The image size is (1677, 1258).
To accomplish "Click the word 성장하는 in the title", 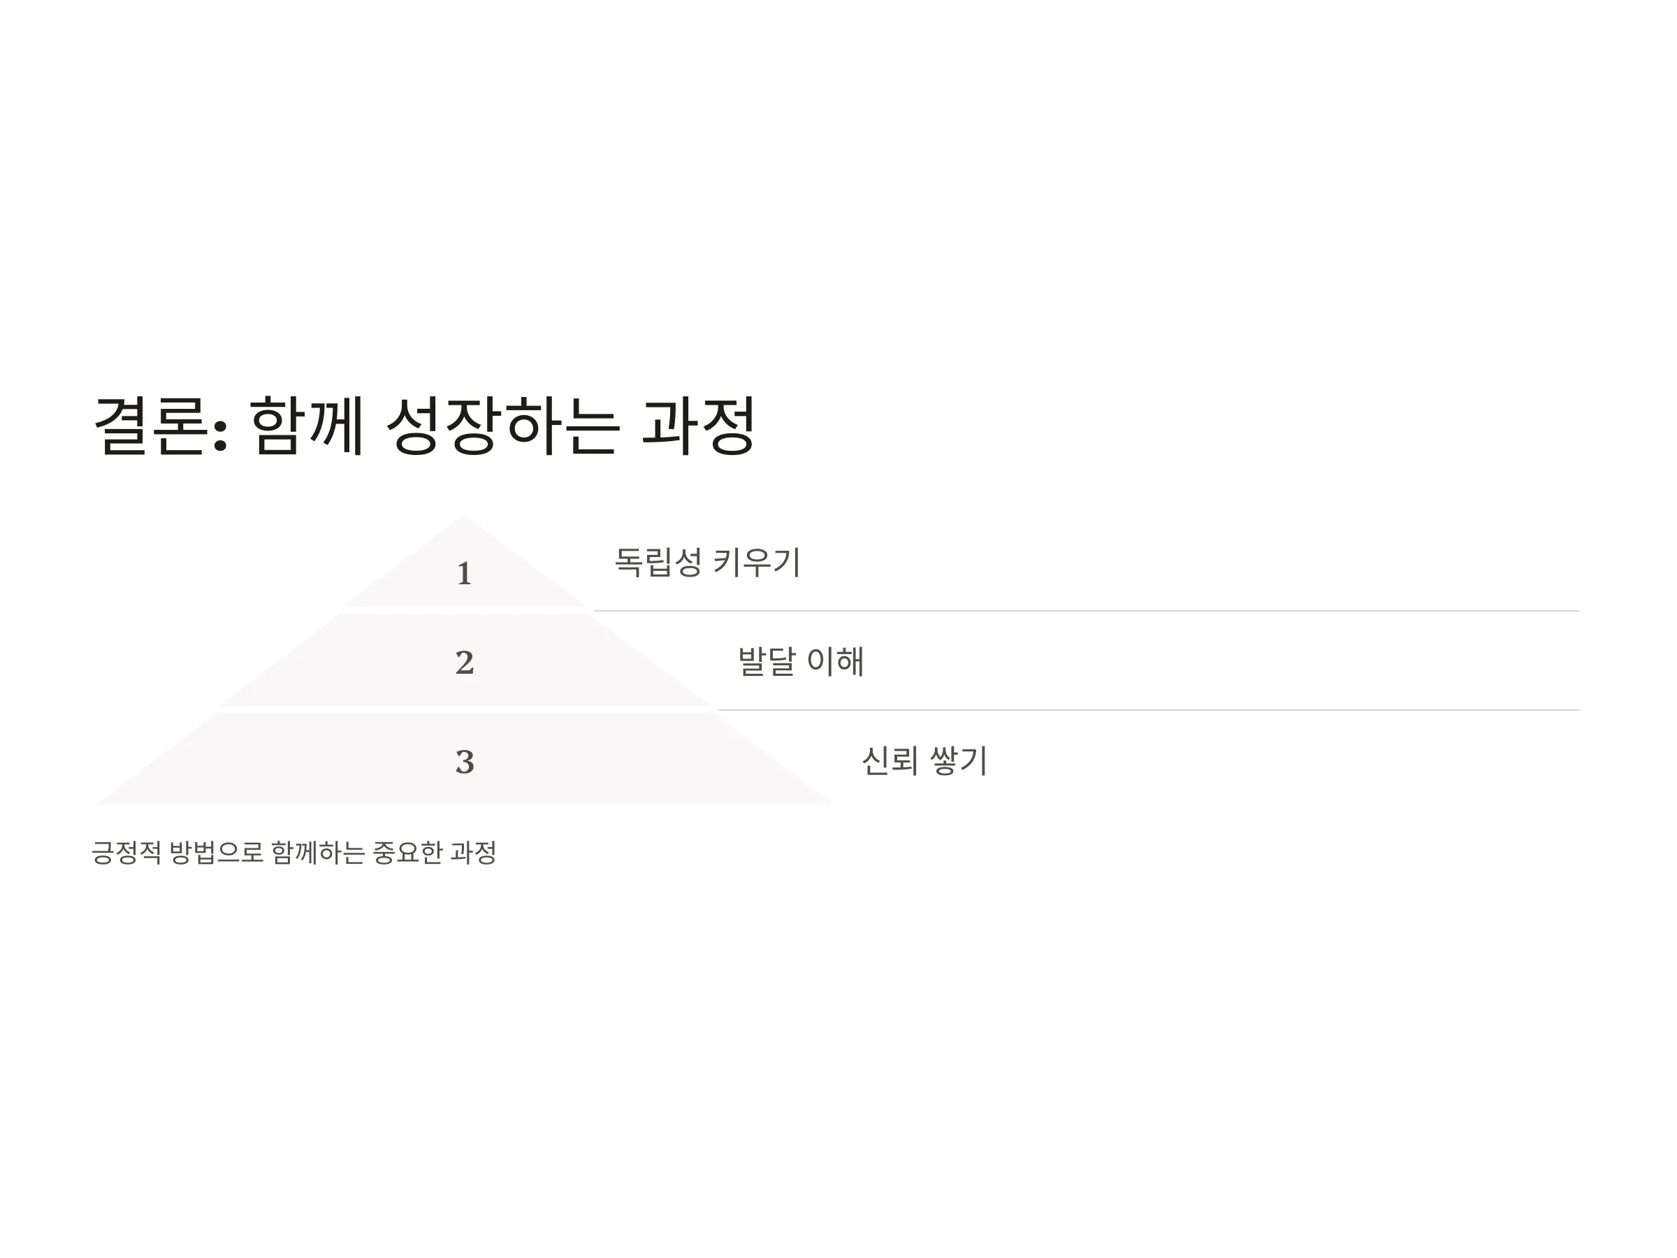I will pos(503,426).
